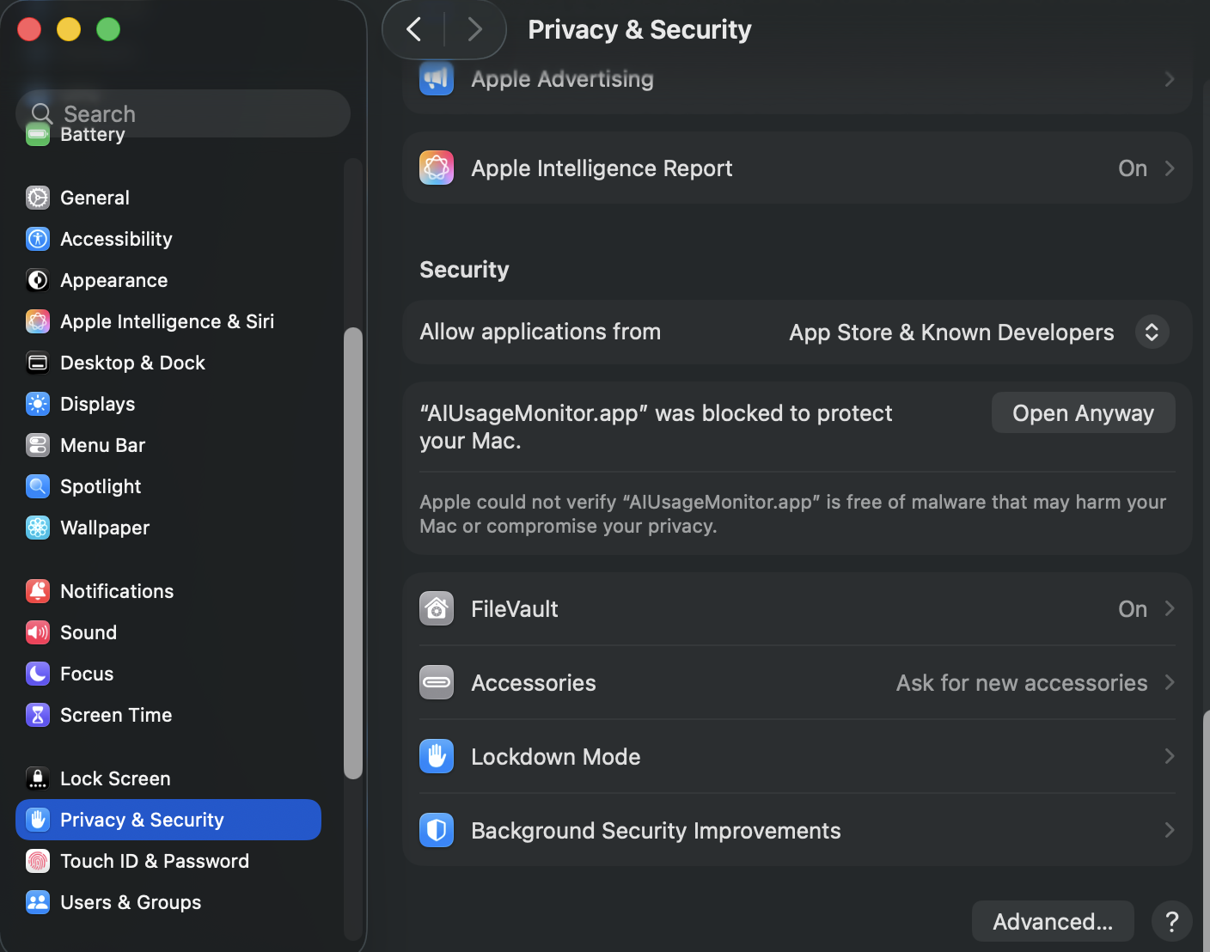Click the Apple Advertising megaphone icon
The image size is (1210, 952).
click(x=437, y=78)
